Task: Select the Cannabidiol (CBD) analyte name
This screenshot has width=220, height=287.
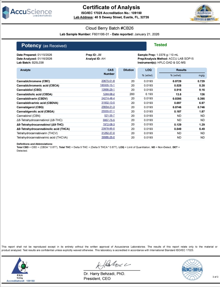Action: [x=29, y=90]
